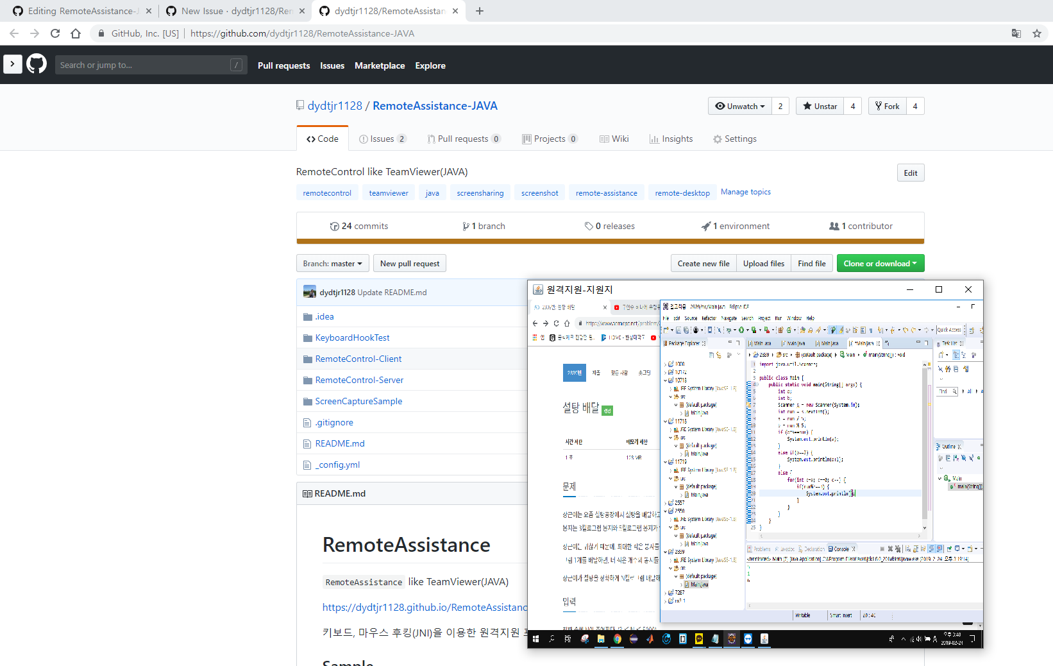Screen dimensions: 1053x666
Task: Click remote Chrome back arrow
Action: [x=535, y=323]
